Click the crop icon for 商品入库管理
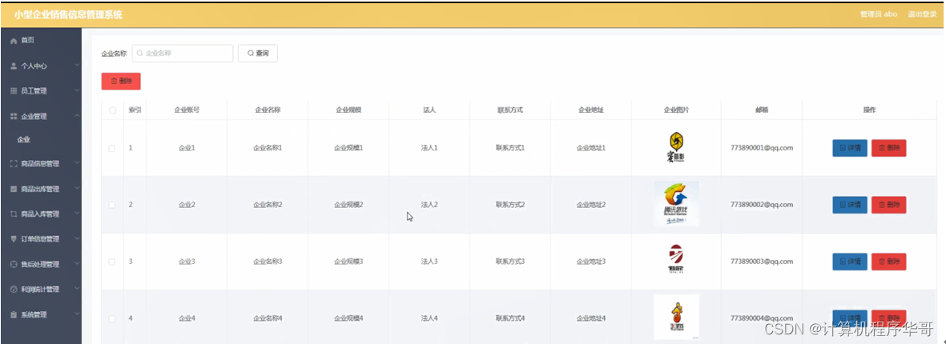This screenshot has height=344, width=946. click(x=14, y=214)
